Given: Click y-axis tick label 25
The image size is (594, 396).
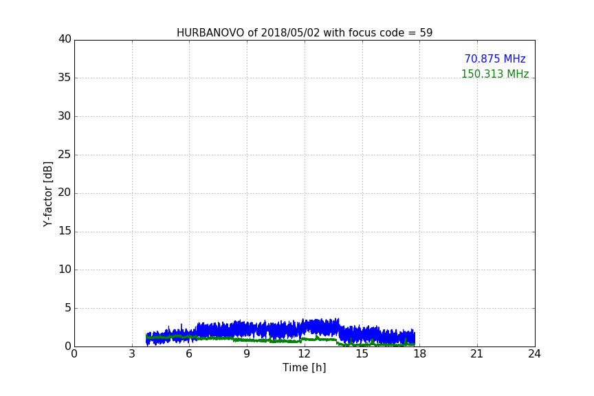Looking at the screenshot, I should [65, 155].
